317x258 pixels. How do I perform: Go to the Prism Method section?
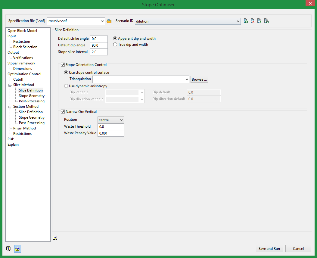(24, 128)
